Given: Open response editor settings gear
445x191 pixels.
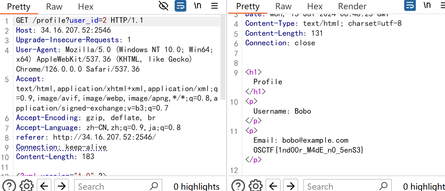Looking at the screenshot, I should pyautogui.click(x=256, y=186).
